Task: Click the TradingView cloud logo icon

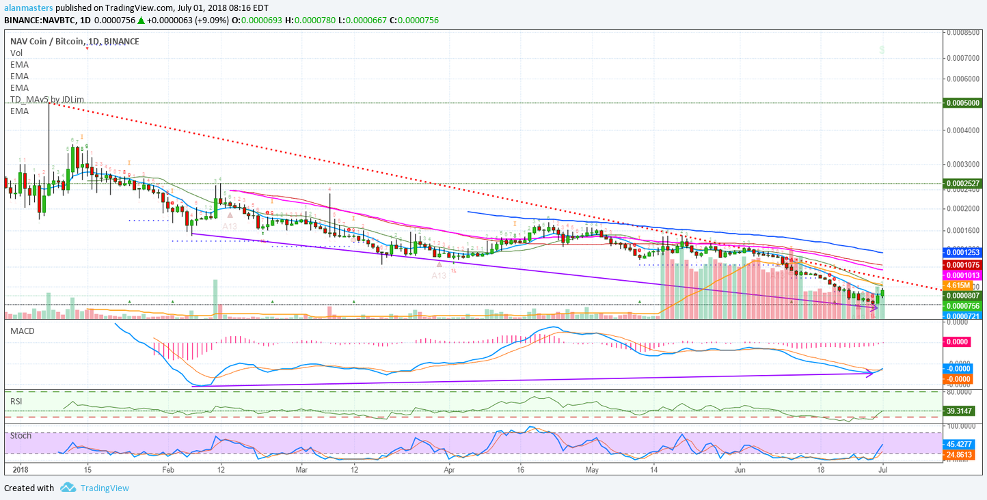Action: coord(68,488)
